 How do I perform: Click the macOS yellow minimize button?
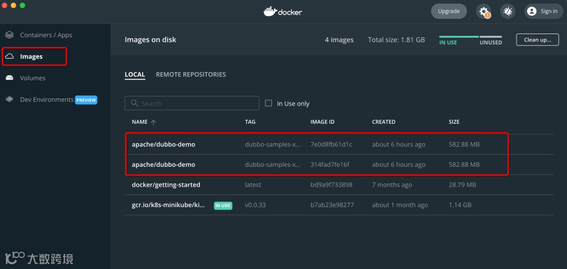tap(13, 5)
